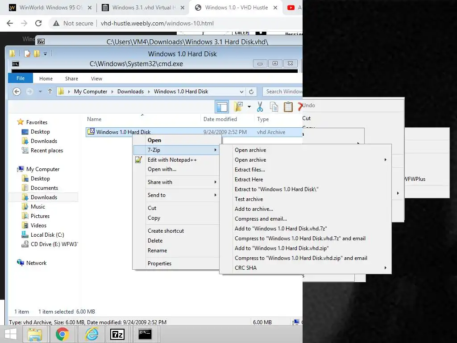
Task: Sort by the Type column header
Action: click(x=263, y=119)
